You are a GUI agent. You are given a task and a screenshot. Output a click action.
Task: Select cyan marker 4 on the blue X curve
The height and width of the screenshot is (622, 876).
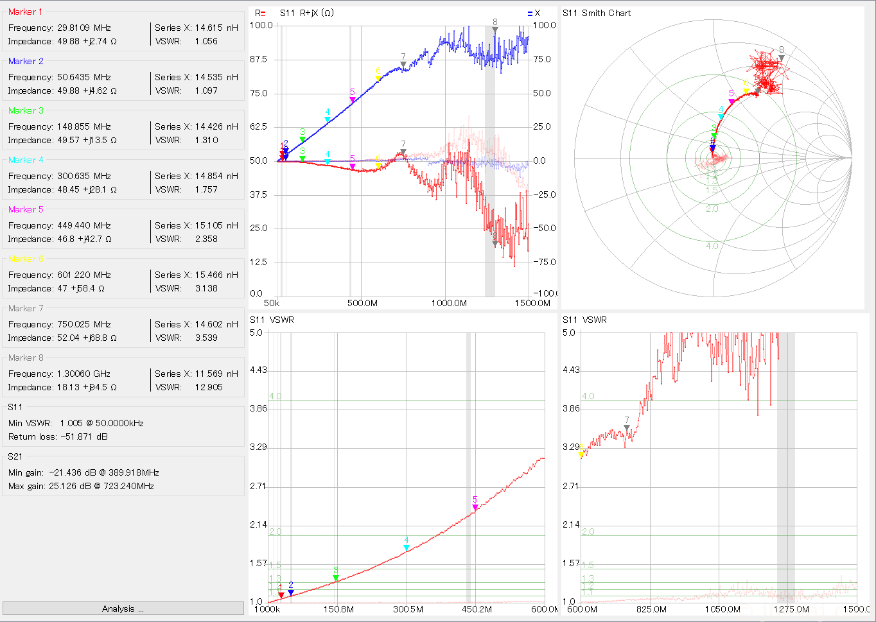pos(328,119)
